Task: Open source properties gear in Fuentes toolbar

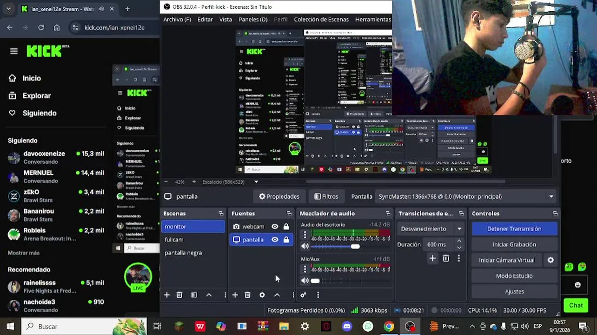Action: click(x=262, y=295)
